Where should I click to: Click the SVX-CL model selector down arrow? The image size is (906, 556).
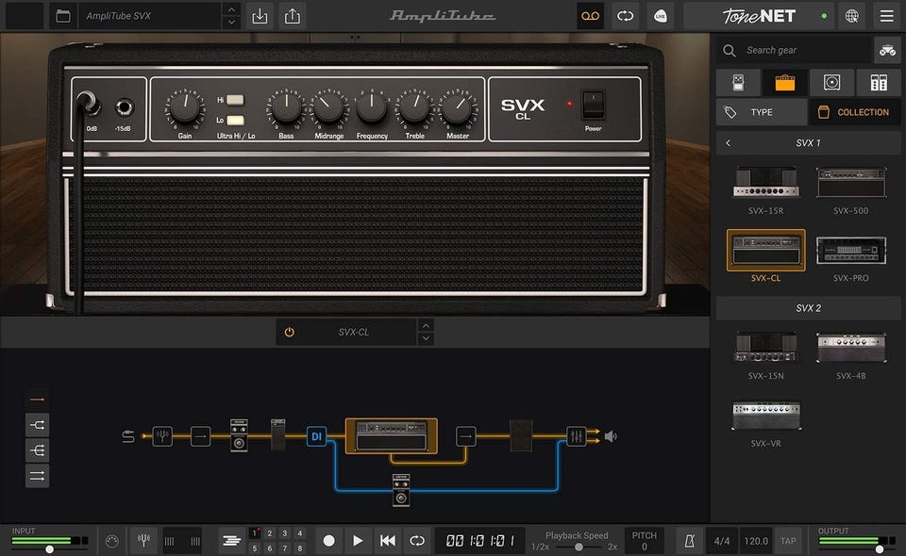426,339
